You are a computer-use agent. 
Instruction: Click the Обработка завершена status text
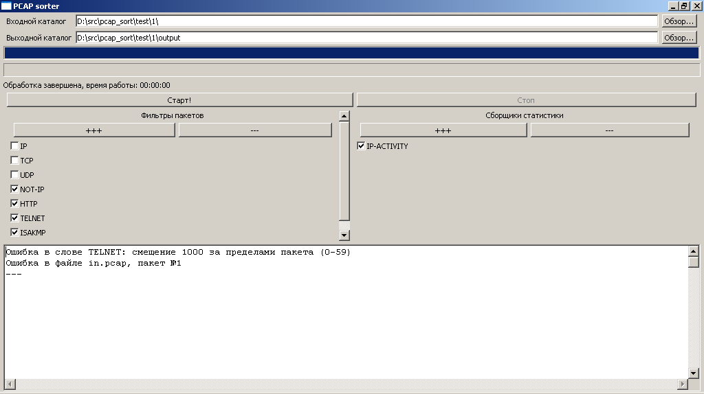point(87,85)
